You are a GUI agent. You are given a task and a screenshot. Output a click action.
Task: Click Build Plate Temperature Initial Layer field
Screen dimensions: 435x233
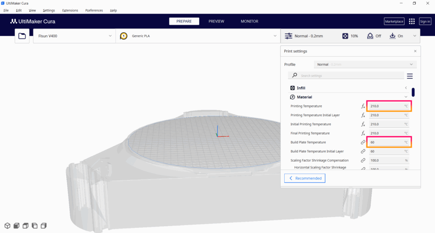point(389,151)
